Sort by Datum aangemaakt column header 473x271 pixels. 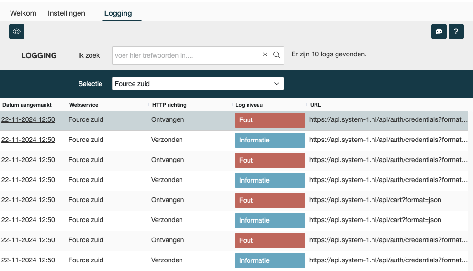27,105
